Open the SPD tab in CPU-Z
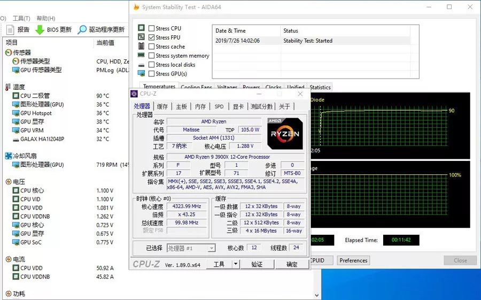The image size is (481, 300). coord(219,106)
